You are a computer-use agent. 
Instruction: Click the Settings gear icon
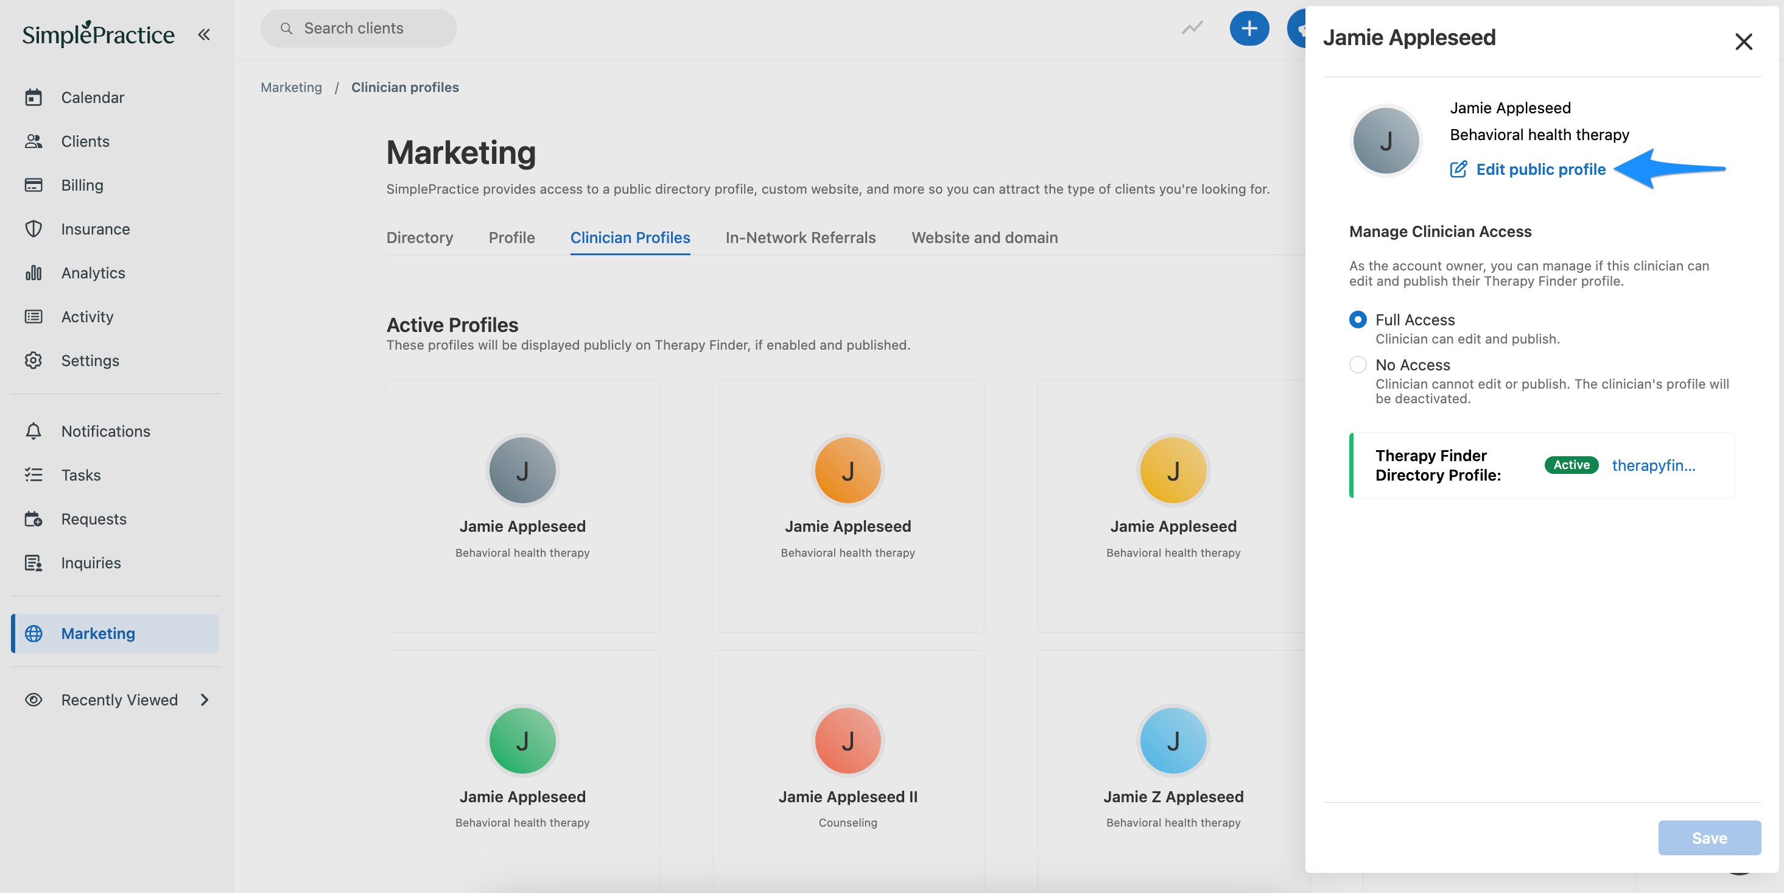(x=33, y=360)
